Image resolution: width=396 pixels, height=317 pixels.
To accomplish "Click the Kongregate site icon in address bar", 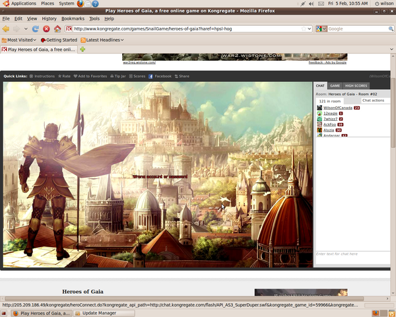I will click(x=69, y=29).
